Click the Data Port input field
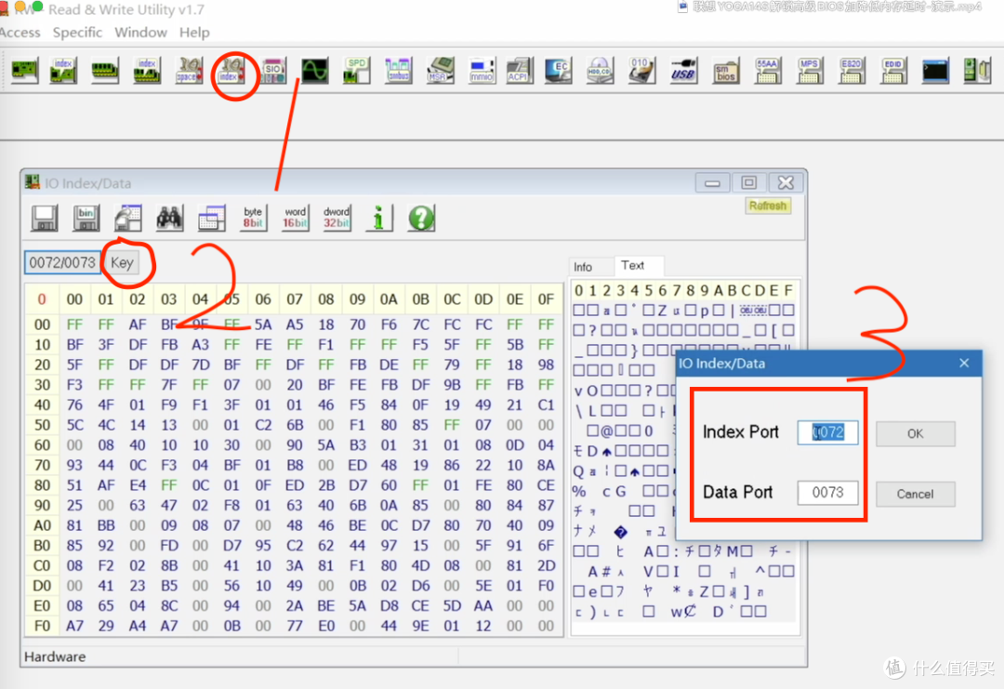1004x689 pixels. (x=828, y=493)
